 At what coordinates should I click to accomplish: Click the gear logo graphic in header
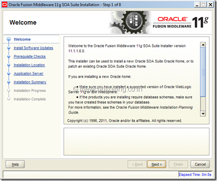(x=130, y=22)
